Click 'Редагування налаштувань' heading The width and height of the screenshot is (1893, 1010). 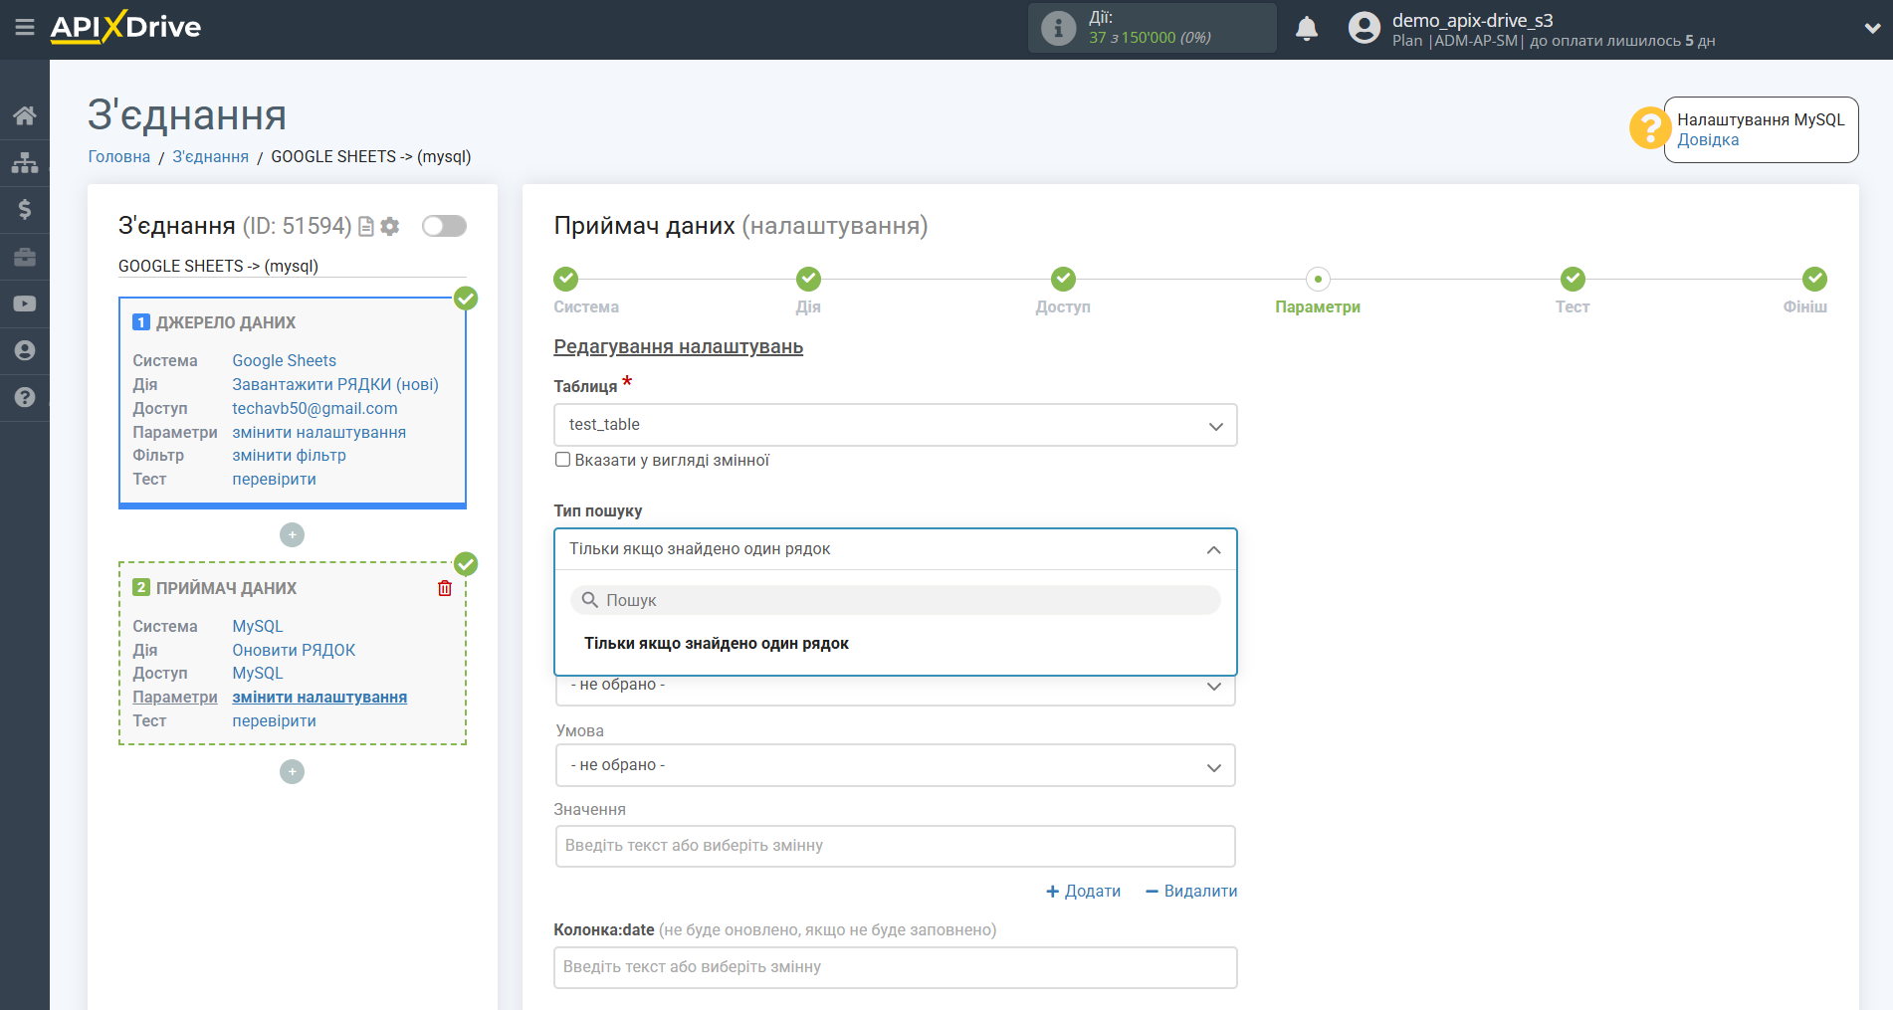679,346
